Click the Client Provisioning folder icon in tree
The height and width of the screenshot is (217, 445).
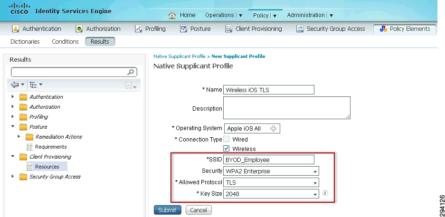[x=23, y=157]
